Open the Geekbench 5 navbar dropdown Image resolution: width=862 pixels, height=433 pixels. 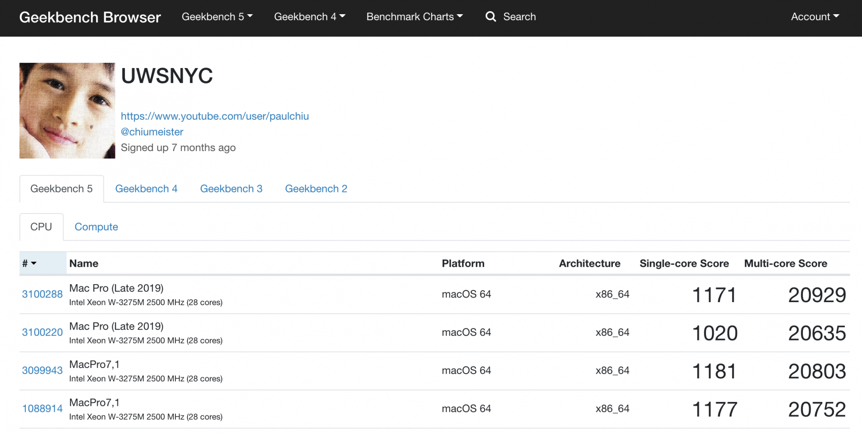(217, 17)
